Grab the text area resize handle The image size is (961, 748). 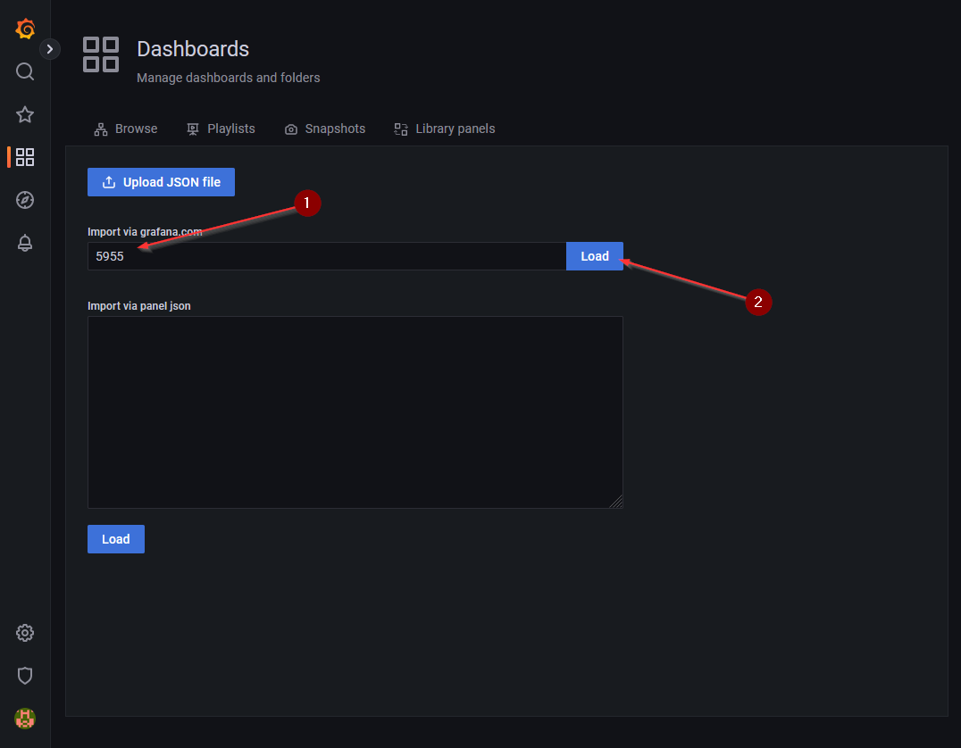616,503
